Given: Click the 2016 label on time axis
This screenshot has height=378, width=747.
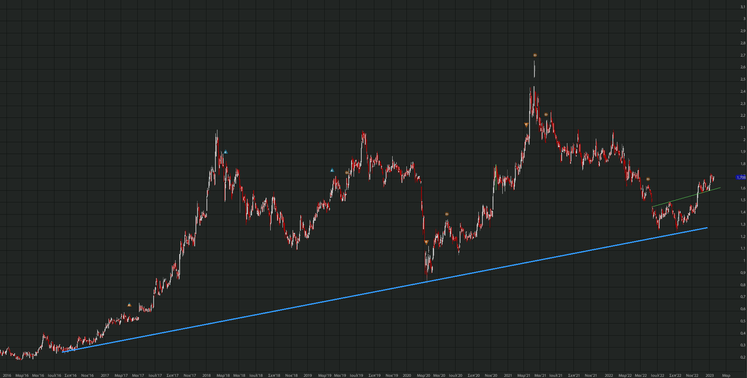Looking at the screenshot, I should [7, 376].
